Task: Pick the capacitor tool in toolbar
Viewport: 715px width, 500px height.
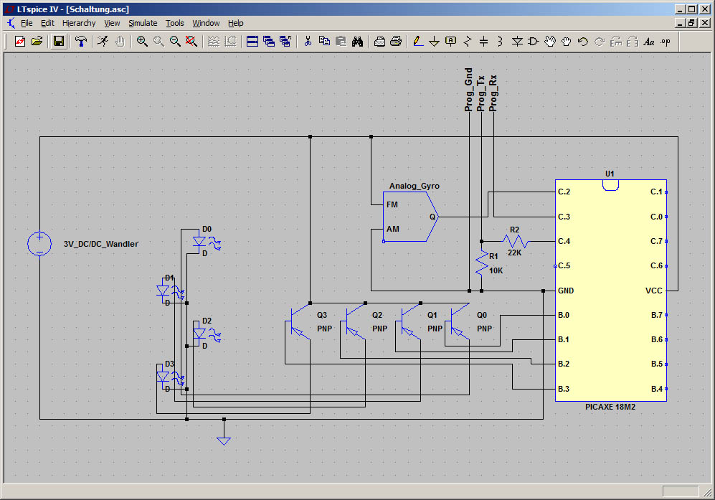Action: (x=483, y=42)
